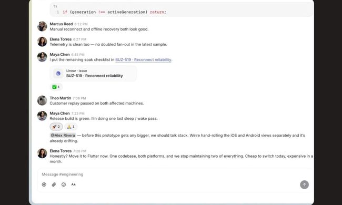Image resolution: width=342 pixels, height=205 pixels.
Task: Attach a file with the paperclip icon
Action: [x=54, y=184]
